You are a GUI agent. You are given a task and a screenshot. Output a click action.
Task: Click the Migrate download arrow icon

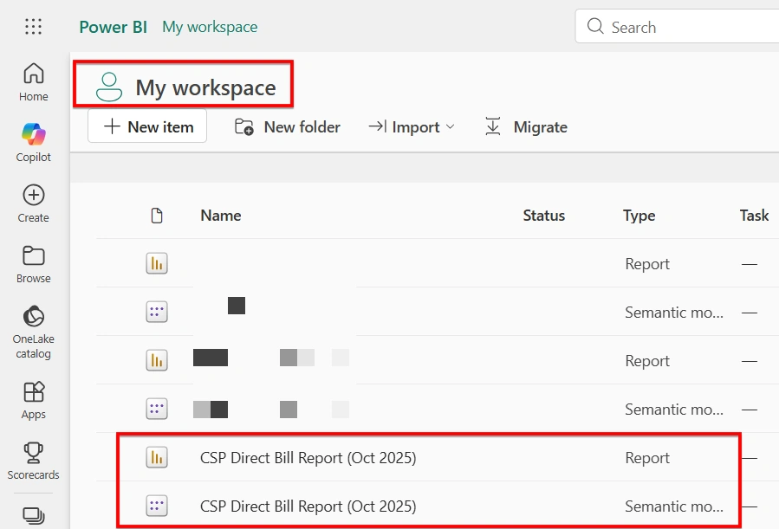(x=492, y=126)
